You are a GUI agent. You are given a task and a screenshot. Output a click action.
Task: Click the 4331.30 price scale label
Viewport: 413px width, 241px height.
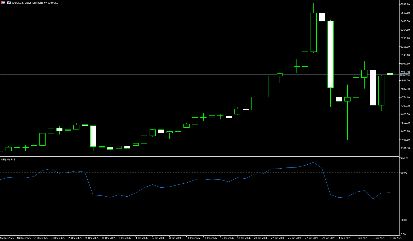(x=405, y=148)
